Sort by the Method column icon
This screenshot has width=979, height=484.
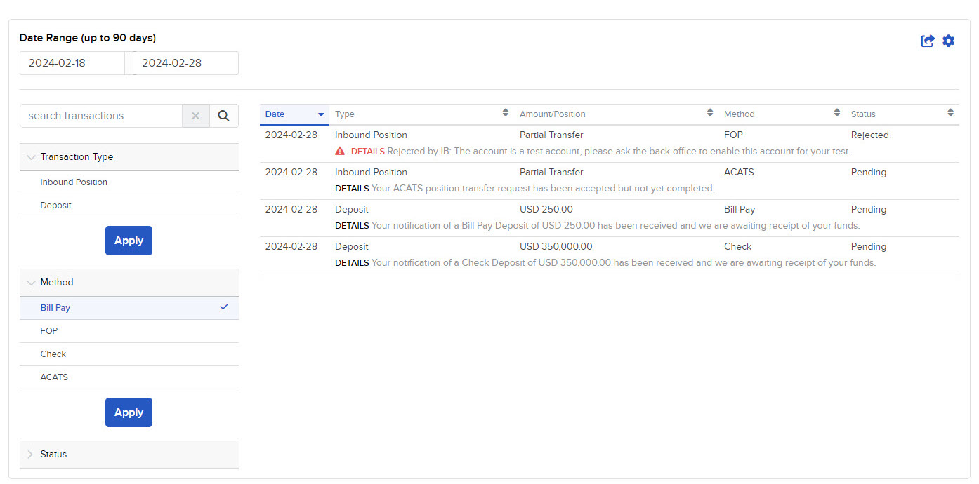pos(836,113)
